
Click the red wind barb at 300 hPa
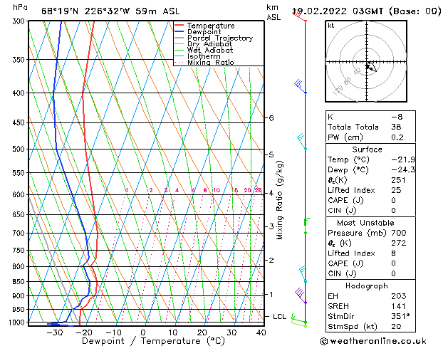[299, 16]
